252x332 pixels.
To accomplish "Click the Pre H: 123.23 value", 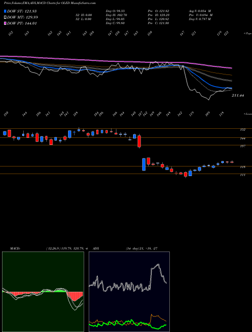I will (x=158, y=15).
